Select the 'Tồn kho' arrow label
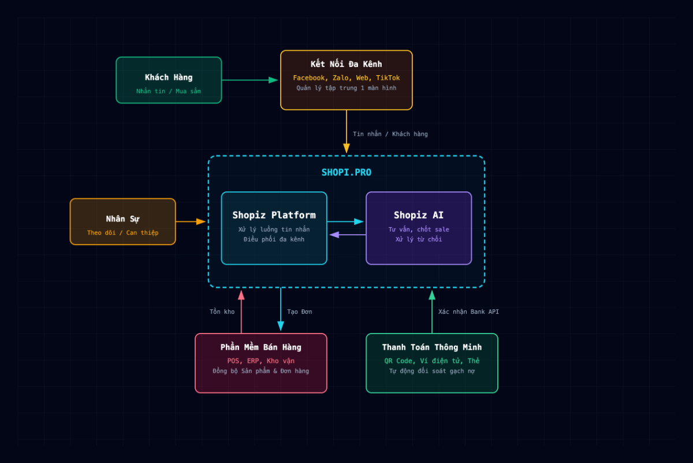Viewport: 693px width, 463px height. (x=222, y=312)
